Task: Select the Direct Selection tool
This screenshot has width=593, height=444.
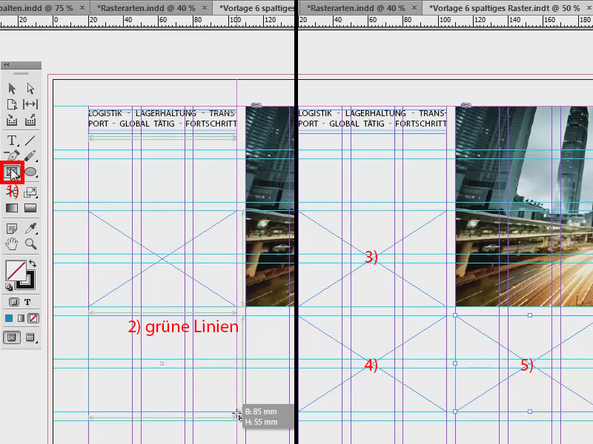Action: click(30, 87)
